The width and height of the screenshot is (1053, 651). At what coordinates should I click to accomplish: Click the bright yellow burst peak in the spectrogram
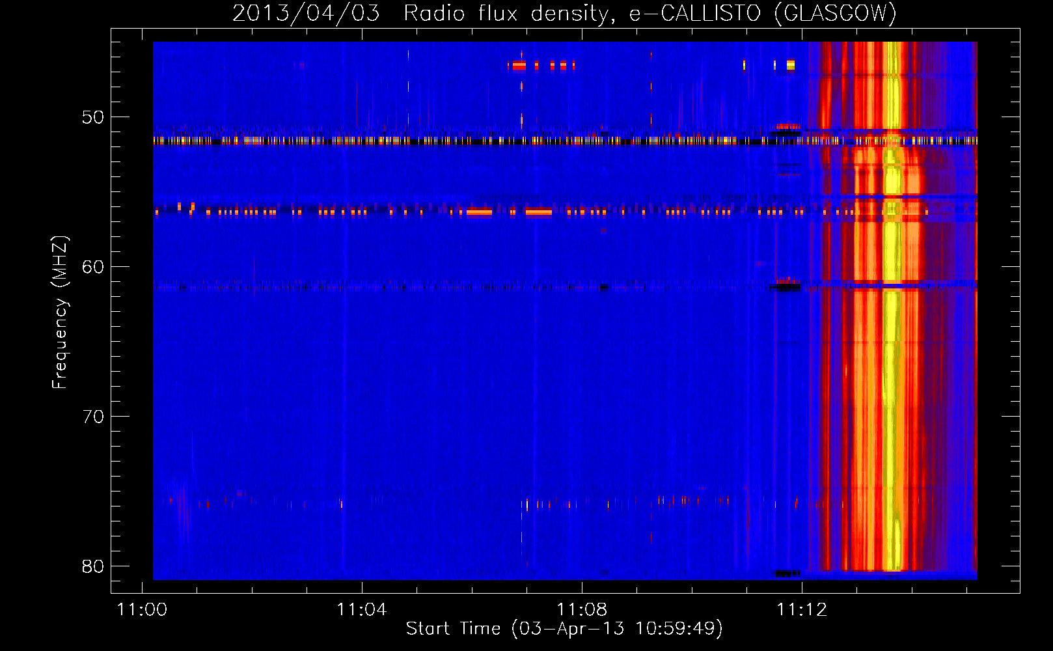(893, 306)
